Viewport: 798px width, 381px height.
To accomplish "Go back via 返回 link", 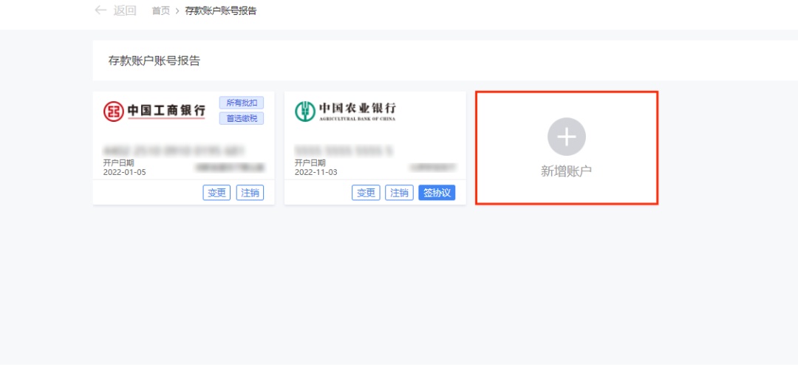I will click(125, 10).
